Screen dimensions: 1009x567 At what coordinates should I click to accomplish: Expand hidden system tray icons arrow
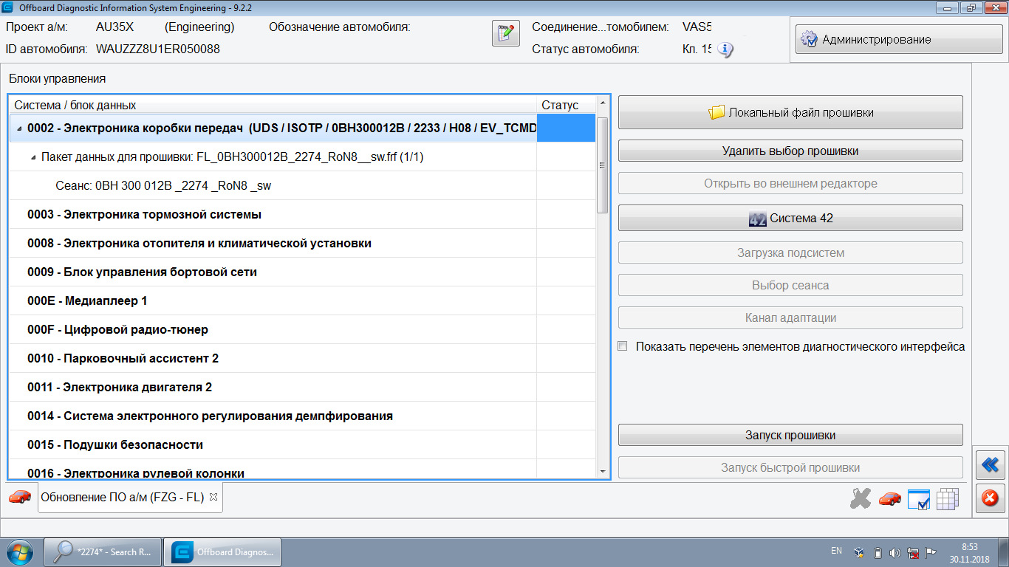(858, 551)
